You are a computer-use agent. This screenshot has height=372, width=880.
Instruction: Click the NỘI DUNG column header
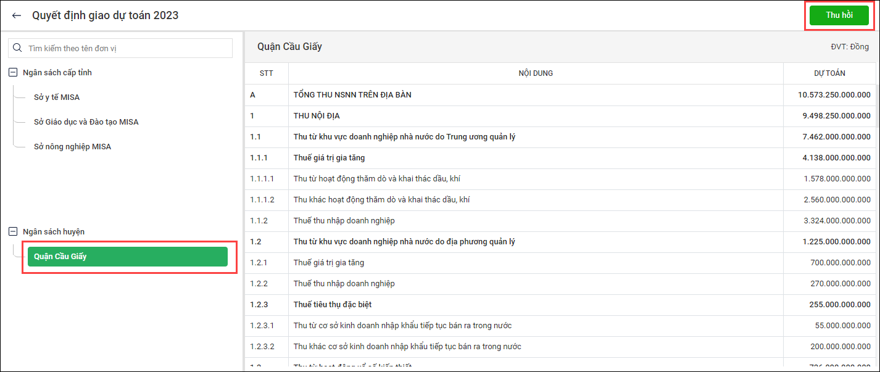coord(535,73)
